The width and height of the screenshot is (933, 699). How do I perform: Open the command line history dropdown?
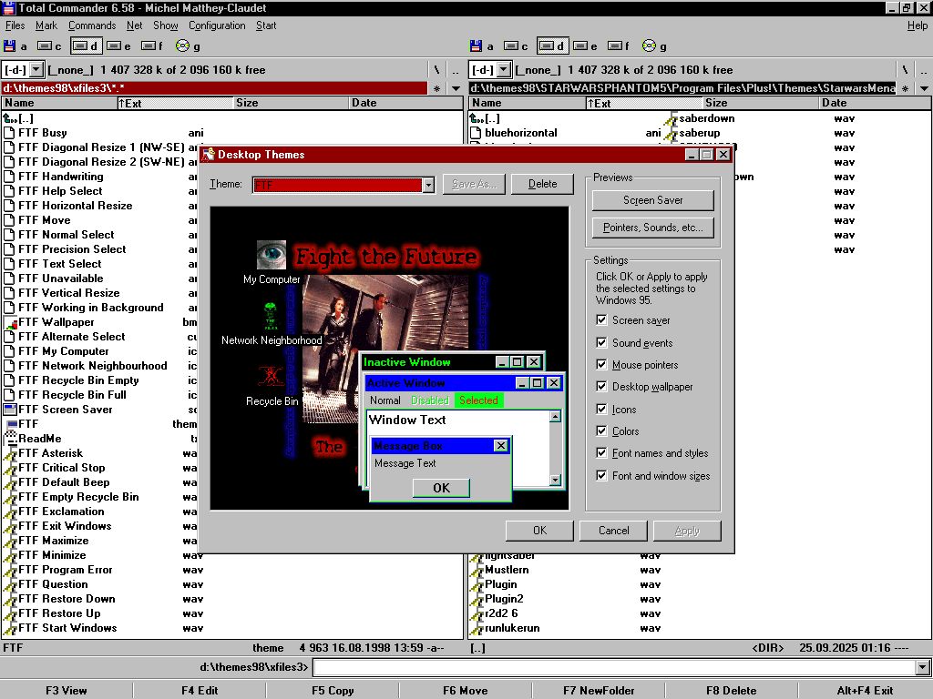923,668
